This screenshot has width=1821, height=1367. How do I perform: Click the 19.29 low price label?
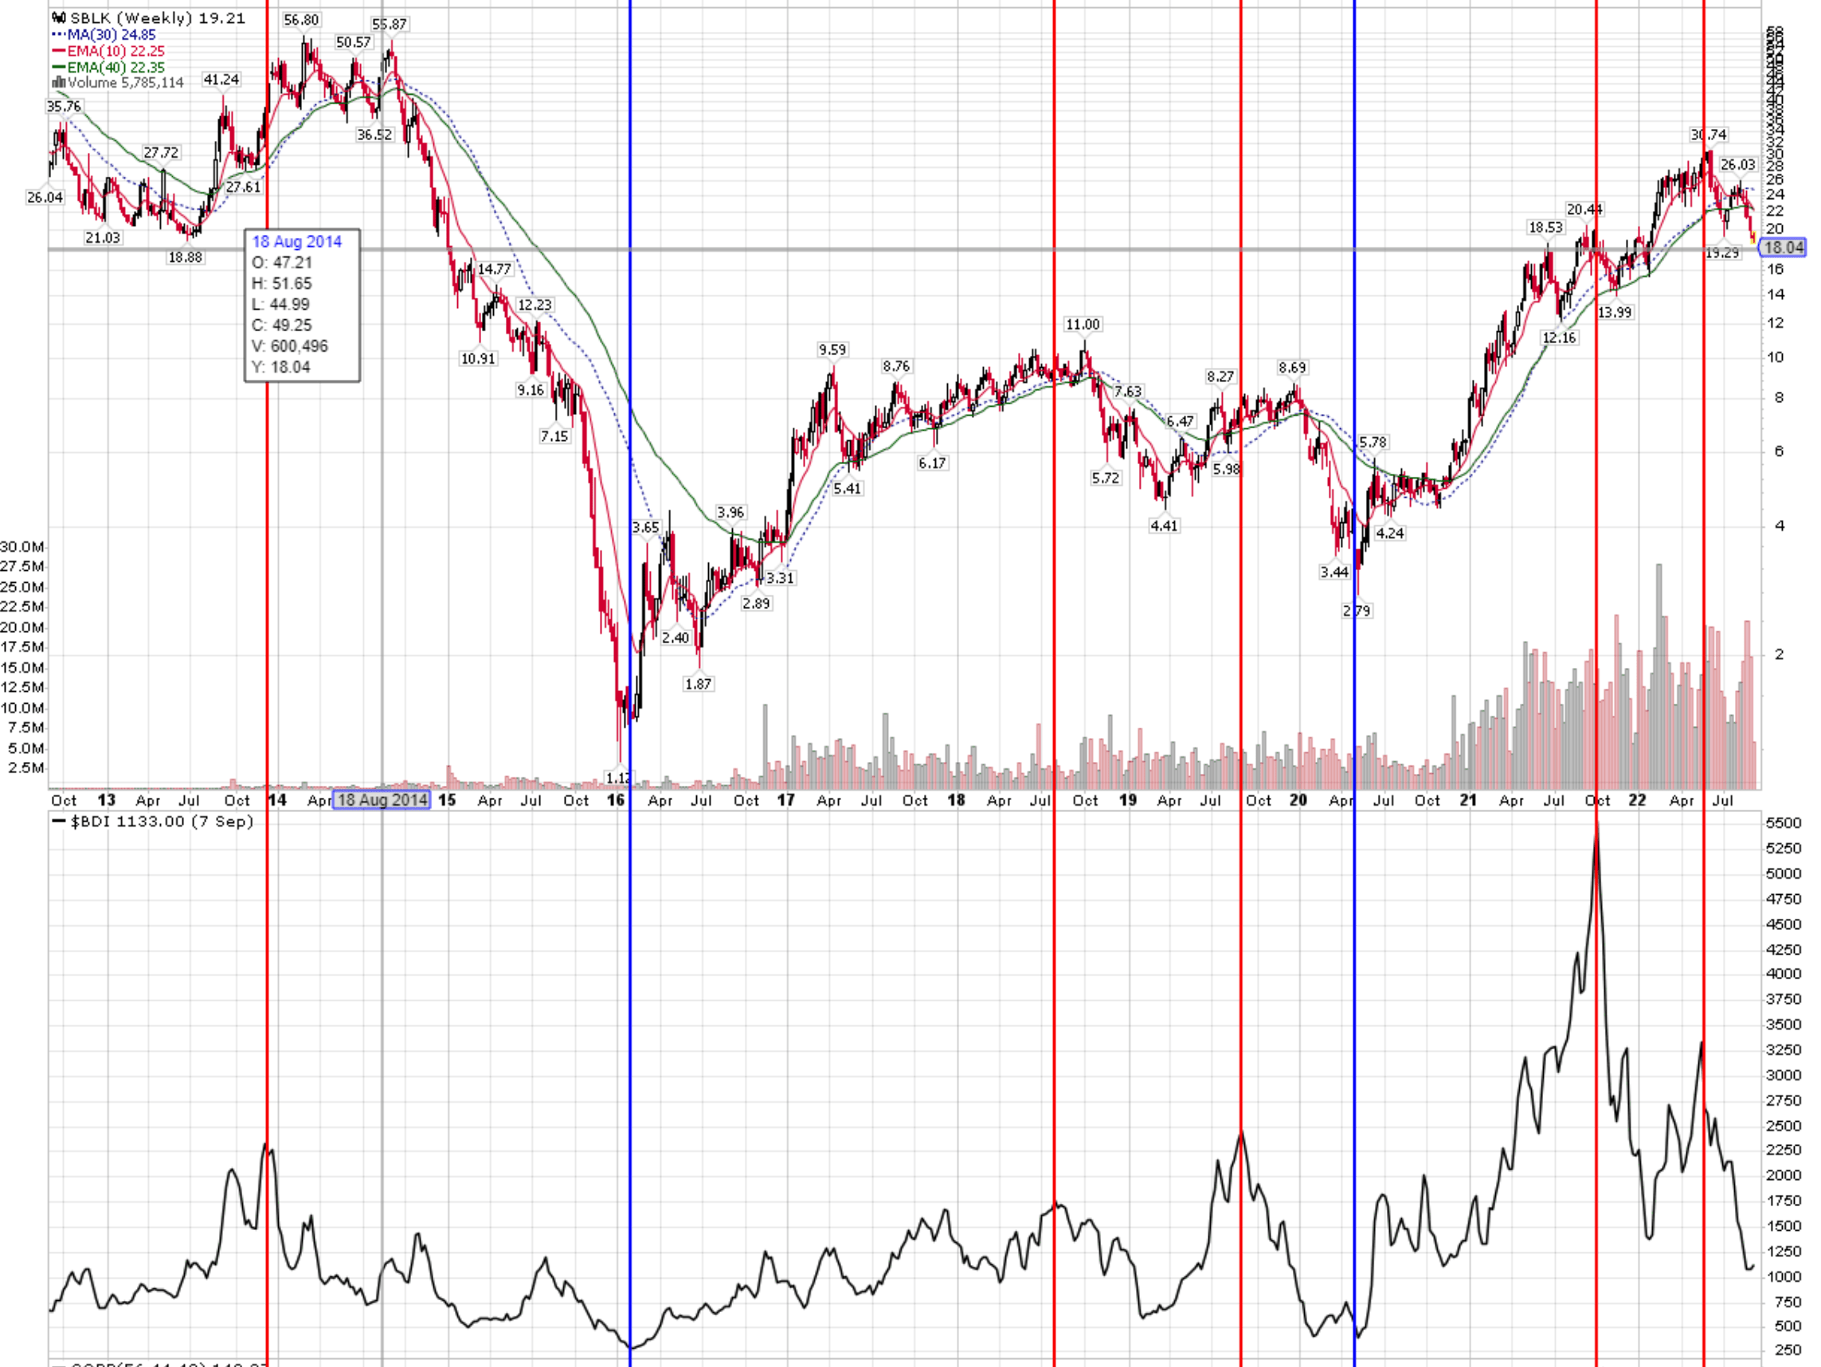[1722, 252]
